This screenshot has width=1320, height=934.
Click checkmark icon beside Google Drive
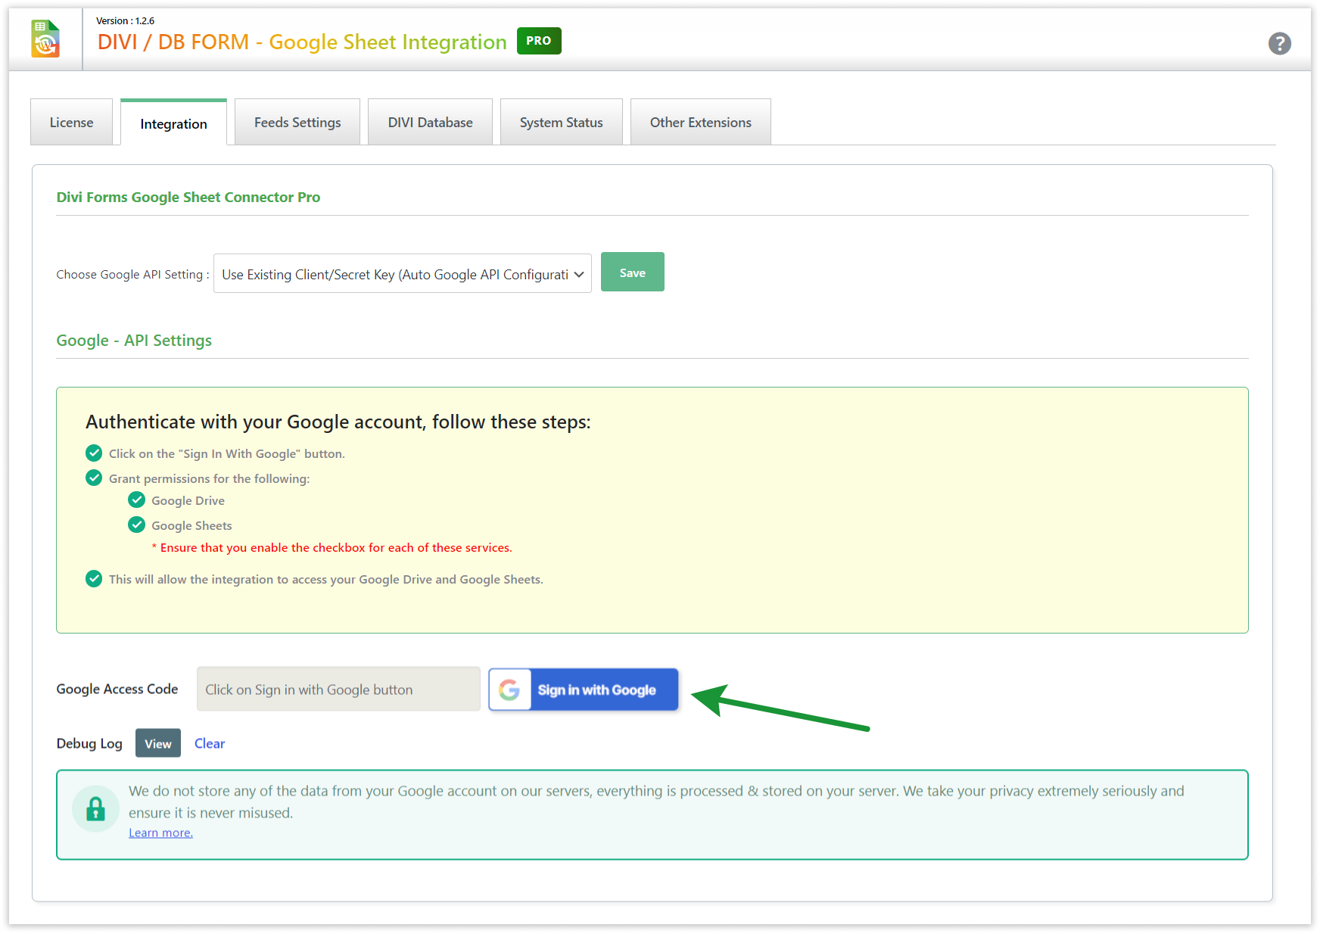pyautogui.click(x=137, y=500)
